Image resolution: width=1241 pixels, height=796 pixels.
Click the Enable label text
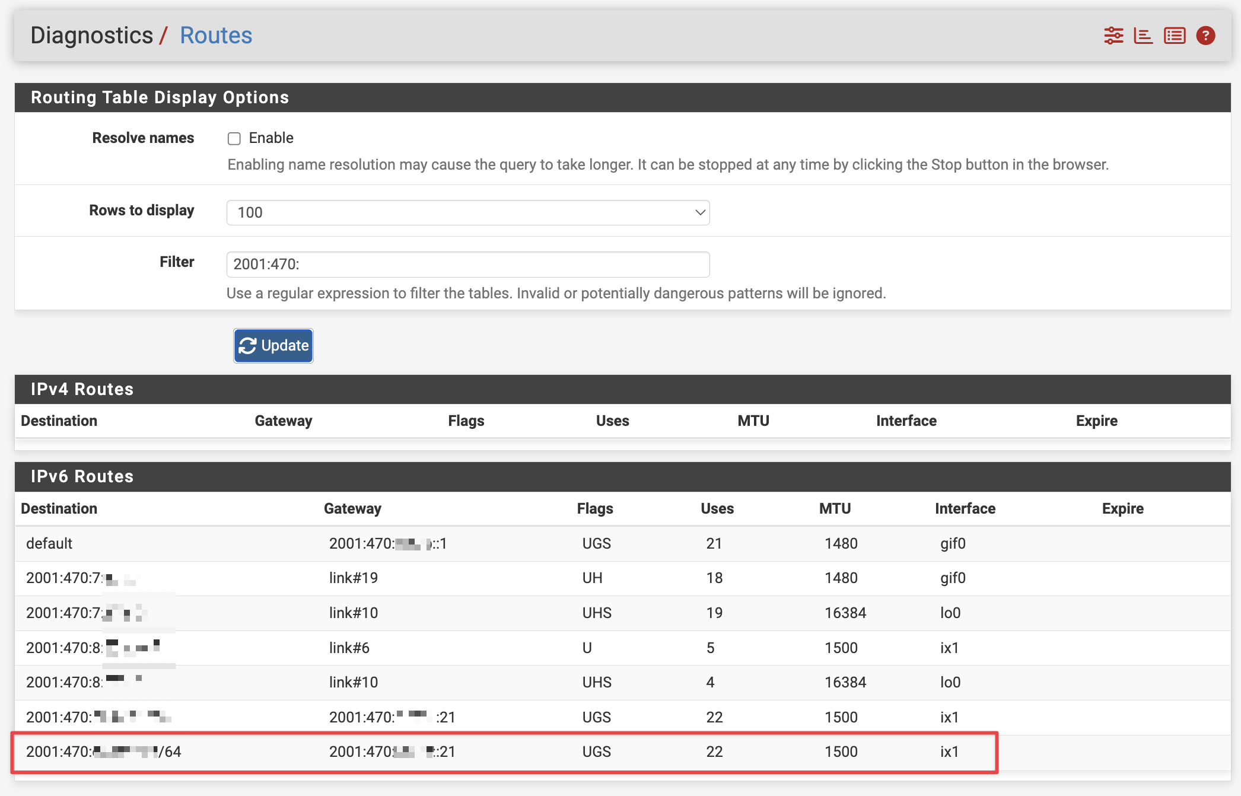[x=271, y=138]
